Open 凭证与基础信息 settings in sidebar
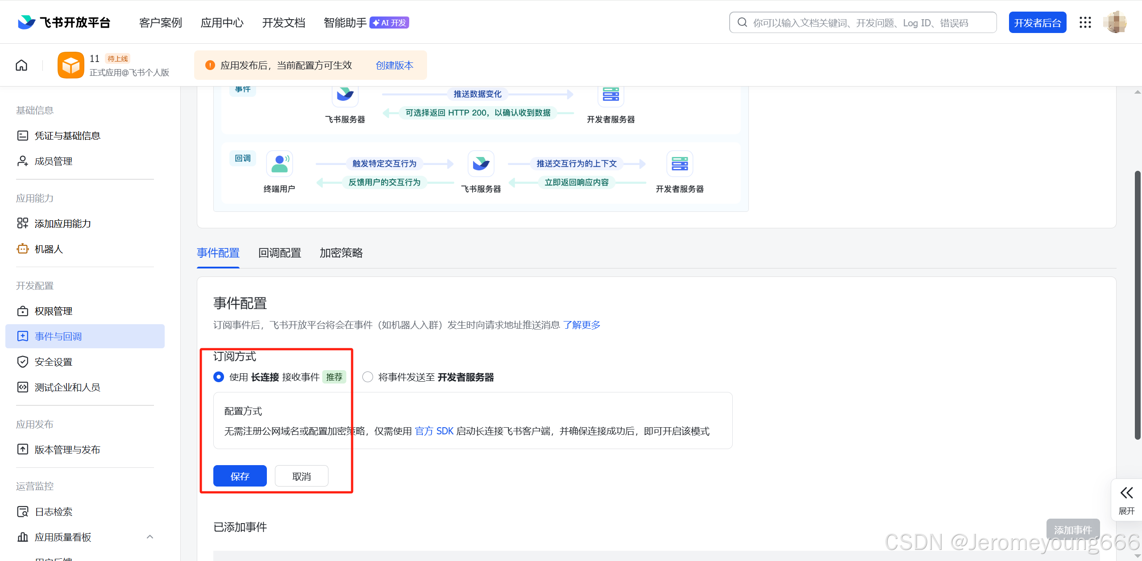This screenshot has height=561, width=1142. (68, 135)
